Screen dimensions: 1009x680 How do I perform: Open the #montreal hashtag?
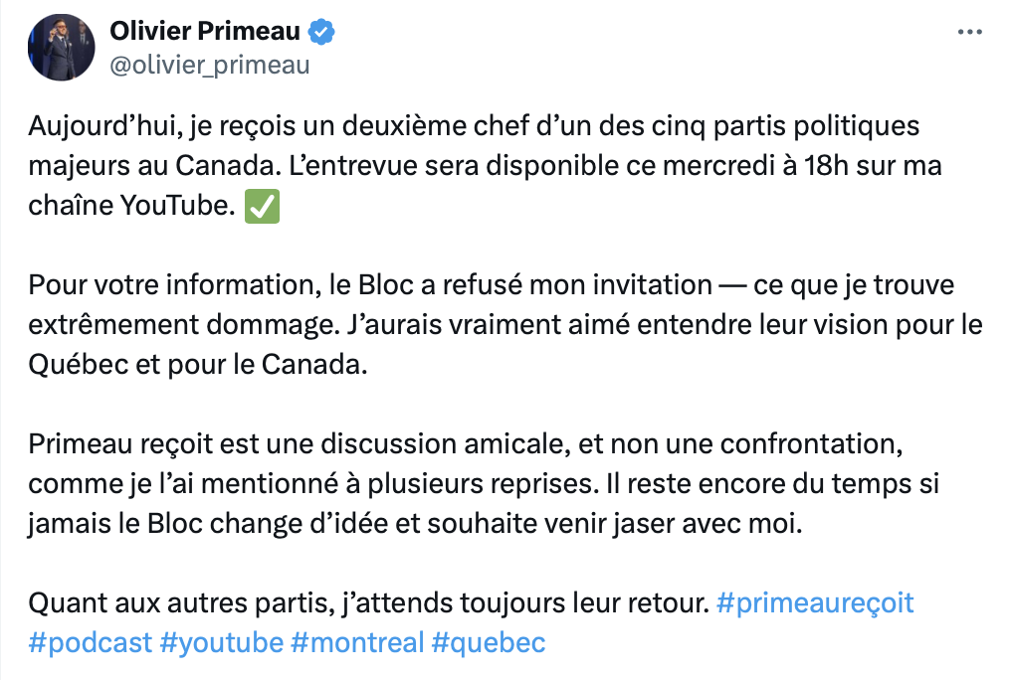(x=357, y=643)
